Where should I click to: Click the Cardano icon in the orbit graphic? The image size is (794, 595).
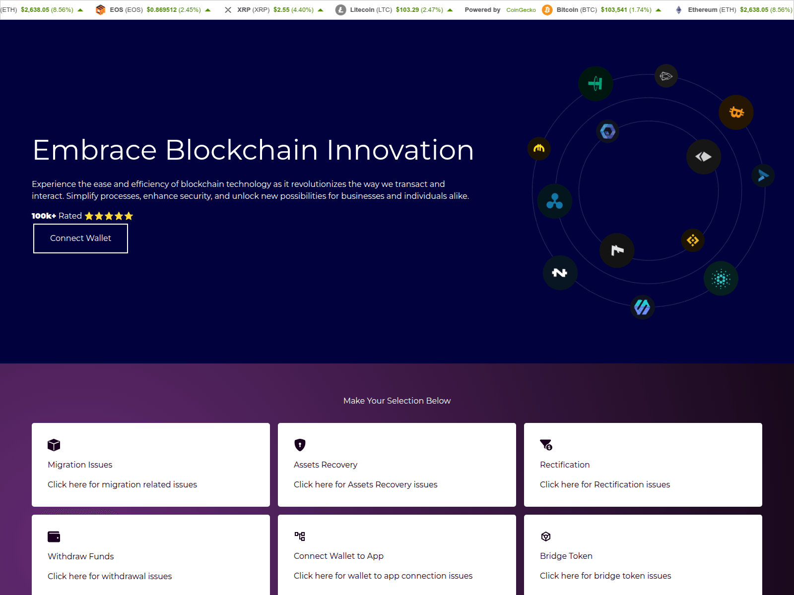point(721,279)
